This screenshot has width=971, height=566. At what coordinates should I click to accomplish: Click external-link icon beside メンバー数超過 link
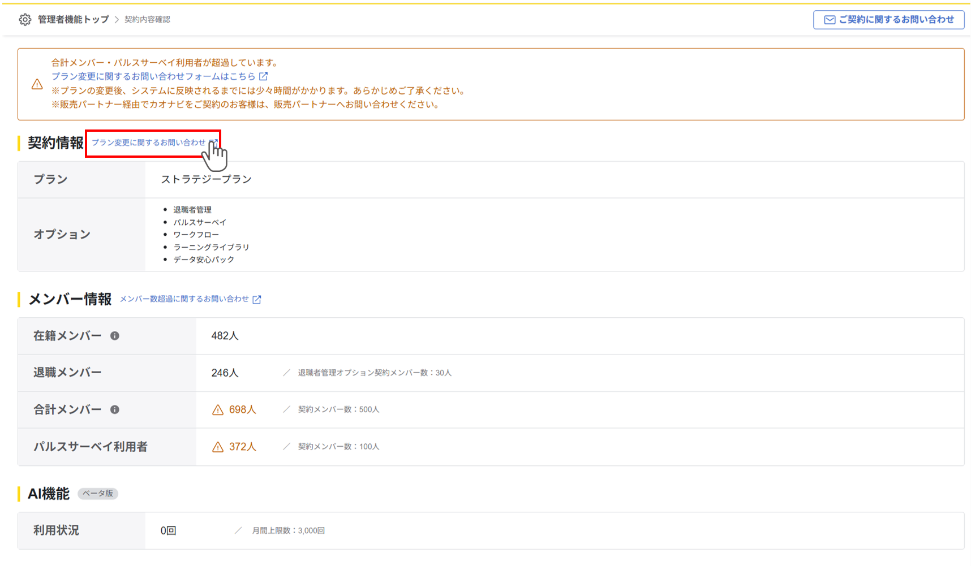[257, 299]
